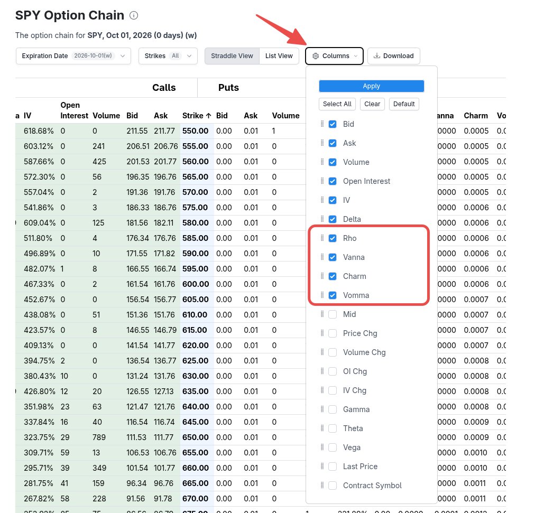Click the drag handle beside Mid
Image resolution: width=535 pixels, height=513 pixels.
322,314
